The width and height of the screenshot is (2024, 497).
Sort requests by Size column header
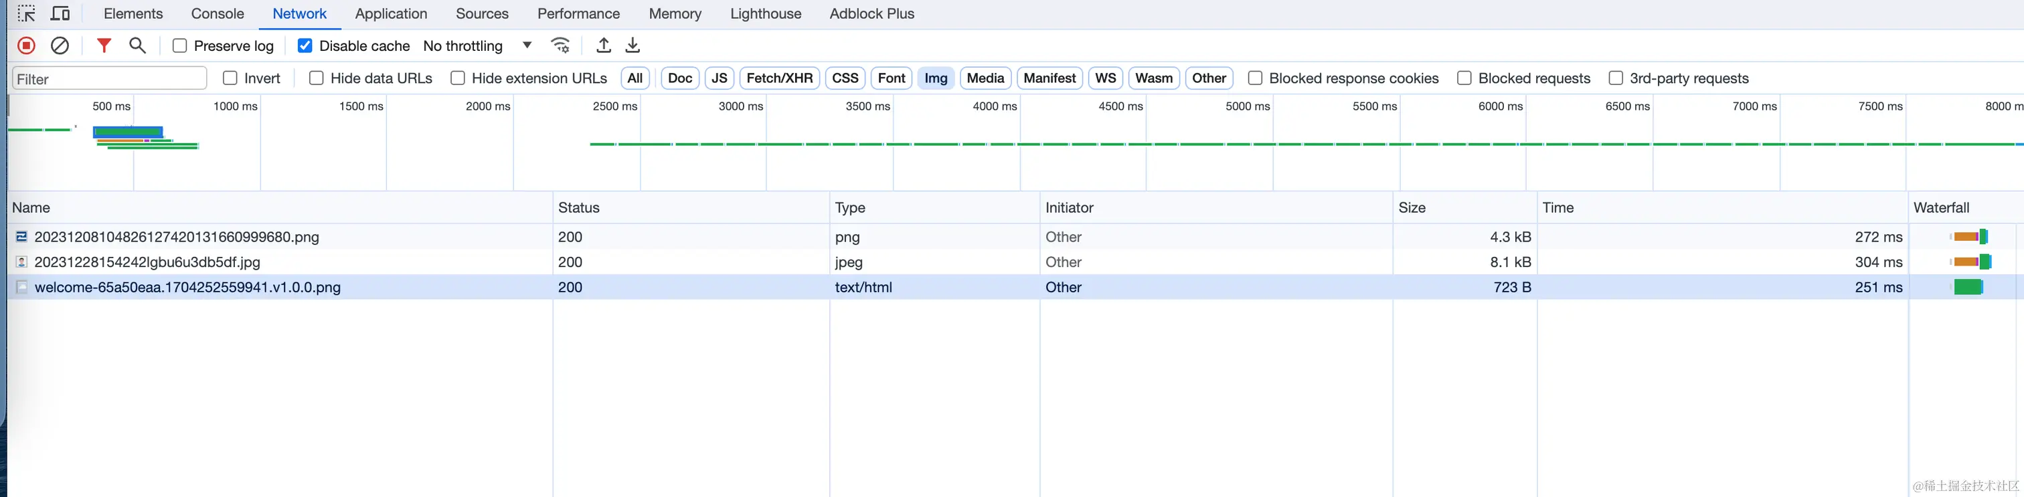(1412, 207)
